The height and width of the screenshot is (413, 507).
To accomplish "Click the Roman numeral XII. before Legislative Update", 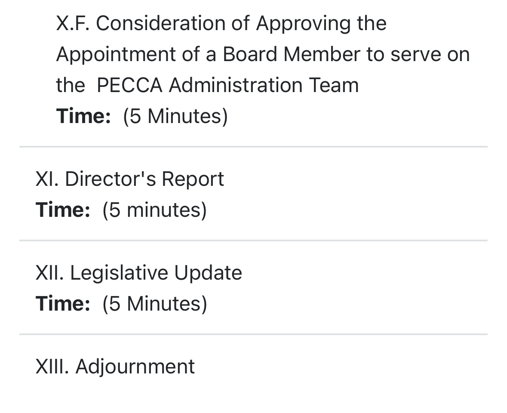I will 49,273.
